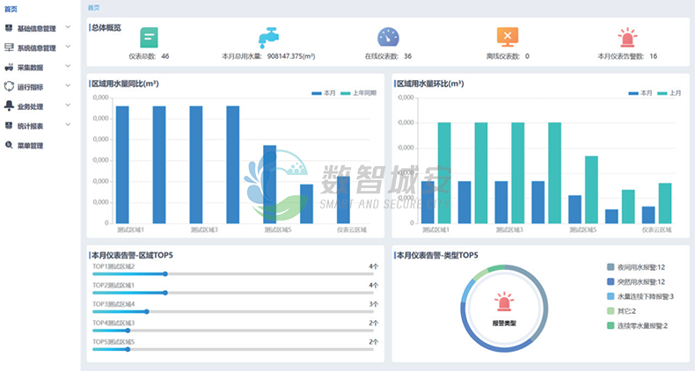Expand the 基础信息管理 menu chevron
Image resolution: width=695 pixels, height=371 pixels.
[68, 28]
